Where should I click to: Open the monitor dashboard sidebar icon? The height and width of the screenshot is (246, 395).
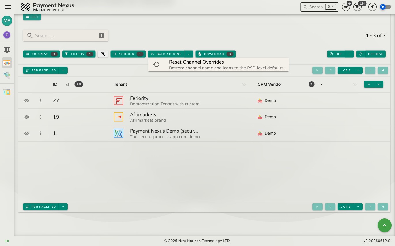pos(7,50)
